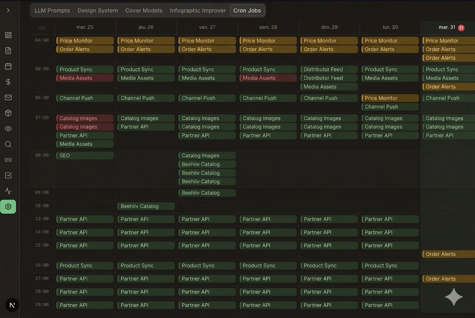Open the Partner API job on mar. 31
Viewport: 475px width, 318px height.
[x=449, y=136]
